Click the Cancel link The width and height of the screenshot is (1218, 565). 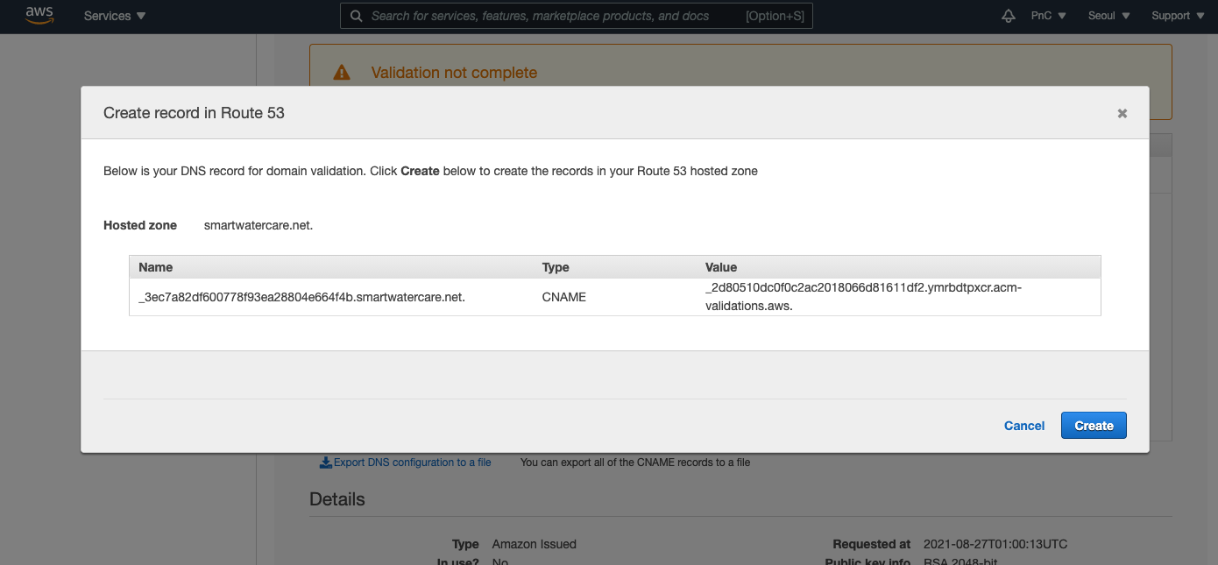coord(1024,426)
